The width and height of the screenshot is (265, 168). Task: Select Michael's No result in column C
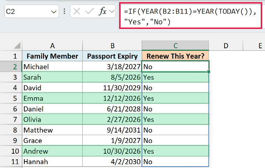[x=176, y=67]
